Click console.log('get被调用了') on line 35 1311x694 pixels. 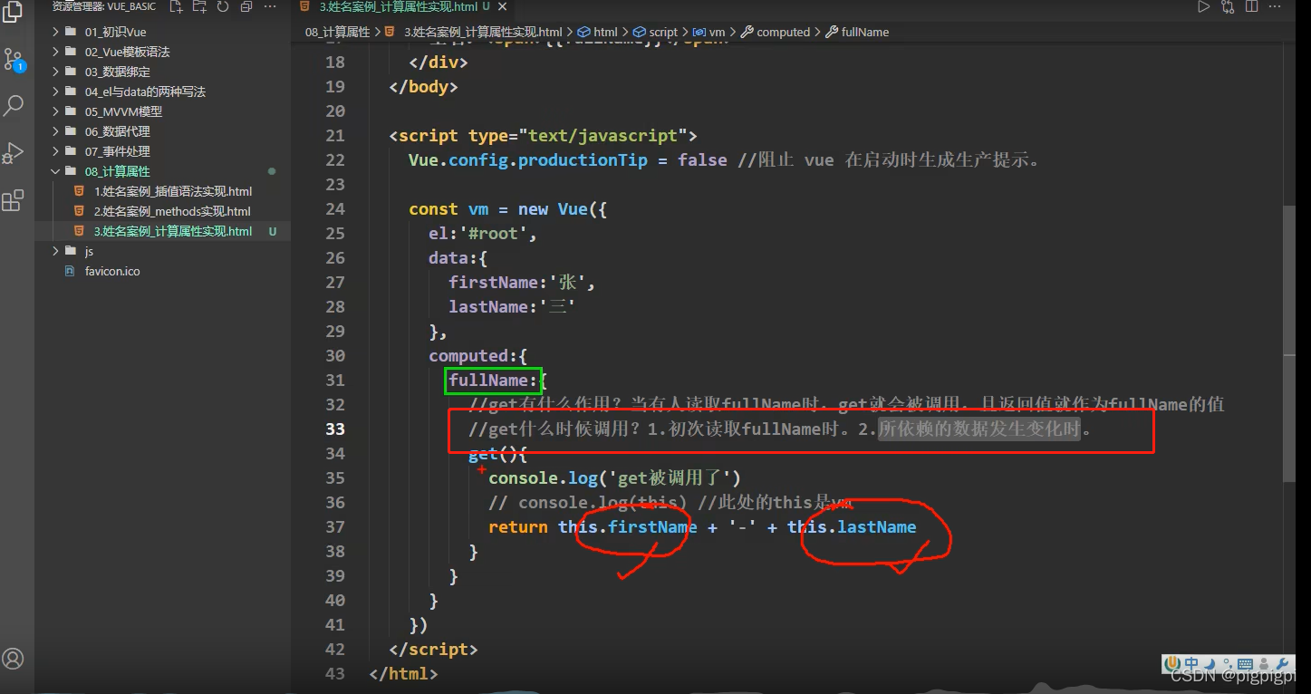click(x=614, y=477)
